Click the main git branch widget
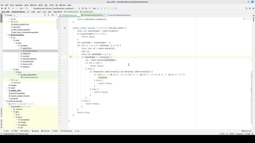255x143 pixels. click(x=247, y=134)
